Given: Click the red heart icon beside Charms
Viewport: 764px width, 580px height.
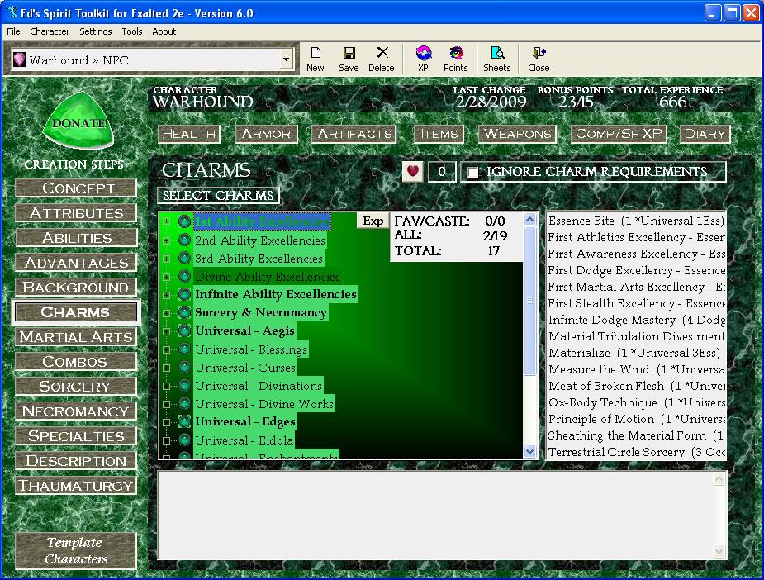Looking at the screenshot, I should coord(412,172).
